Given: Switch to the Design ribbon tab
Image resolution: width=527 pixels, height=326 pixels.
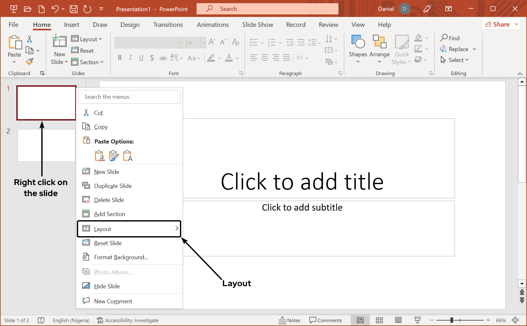Looking at the screenshot, I should click(x=130, y=25).
